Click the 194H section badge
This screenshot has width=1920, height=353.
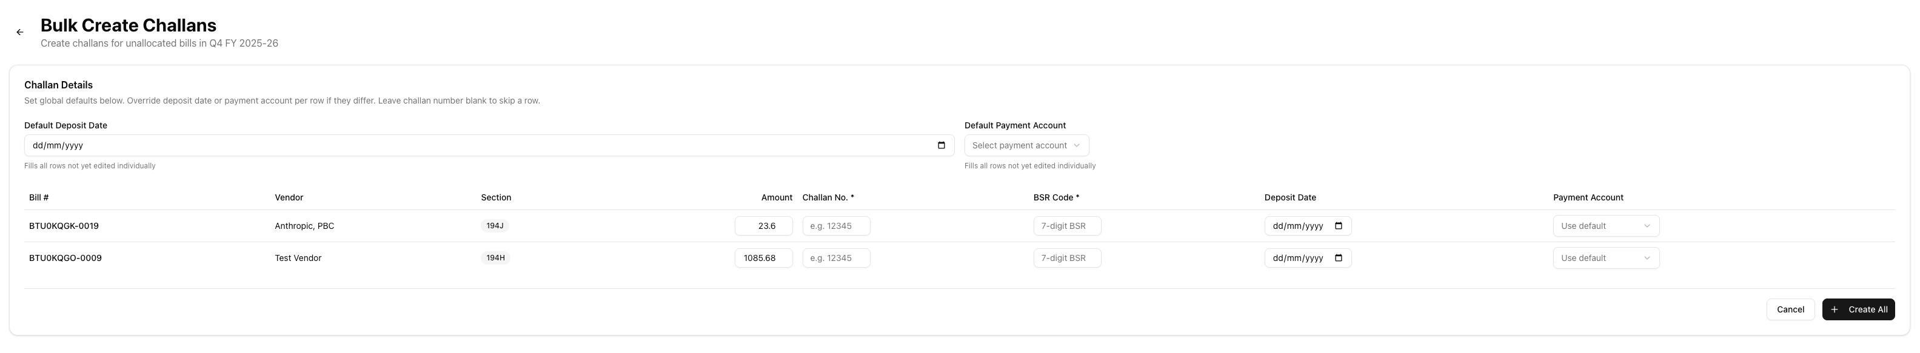tap(495, 258)
